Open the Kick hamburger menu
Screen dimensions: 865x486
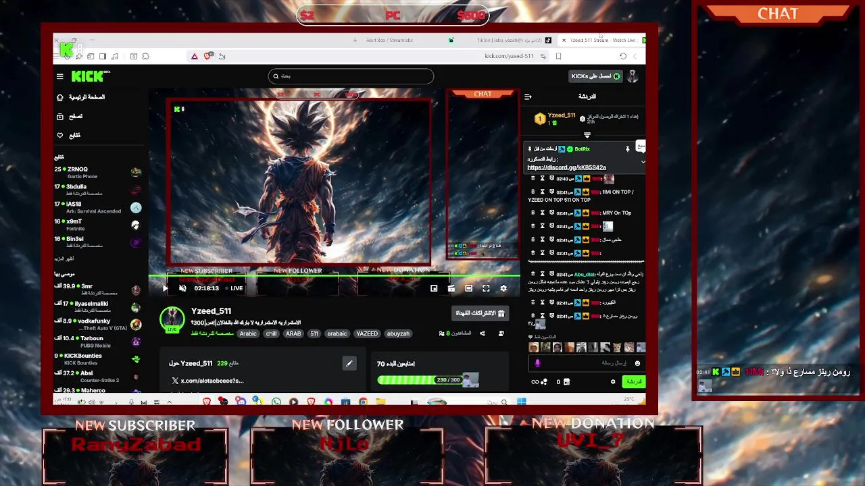tap(59, 77)
